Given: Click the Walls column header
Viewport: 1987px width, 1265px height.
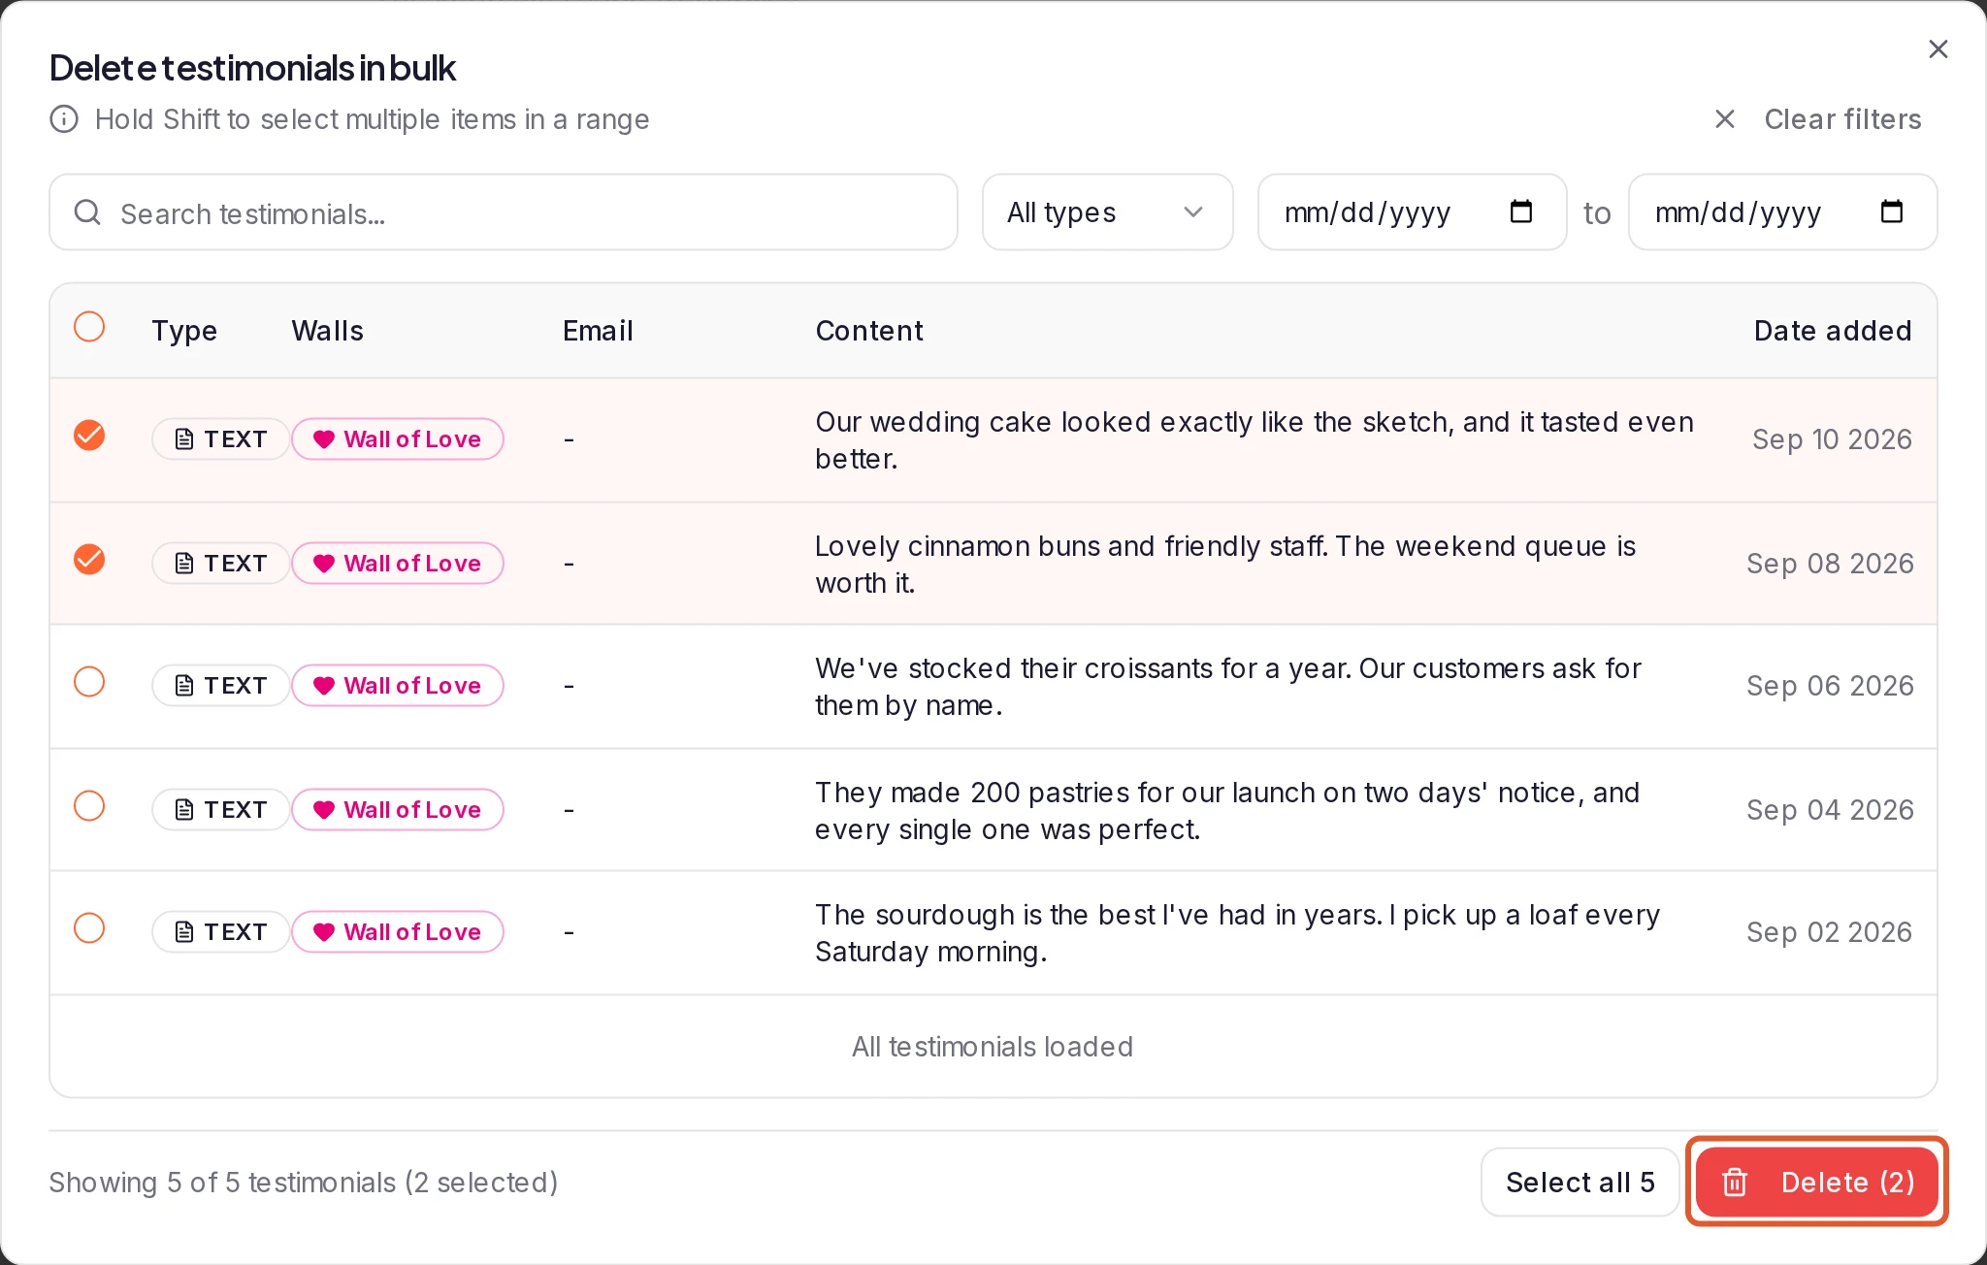Looking at the screenshot, I should [x=328, y=331].
